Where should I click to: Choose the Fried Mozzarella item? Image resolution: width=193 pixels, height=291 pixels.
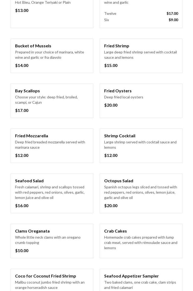pos(31,136)
